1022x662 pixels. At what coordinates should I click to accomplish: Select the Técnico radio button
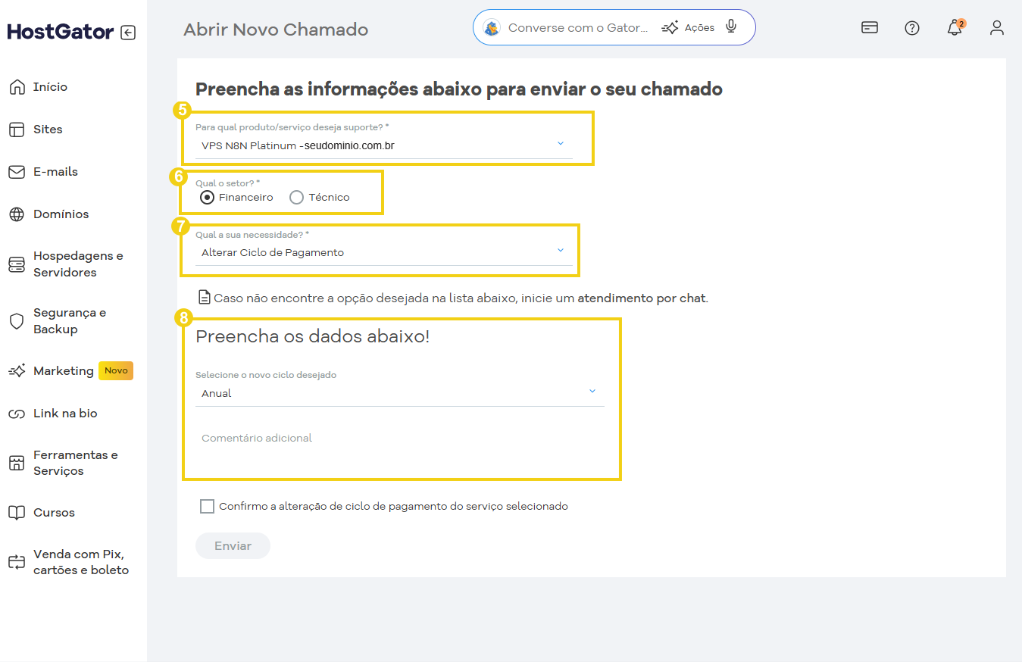click(296, 197)
